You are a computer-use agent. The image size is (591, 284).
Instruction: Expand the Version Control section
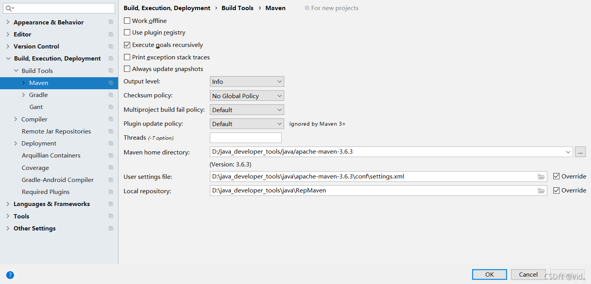click(8, 46)
